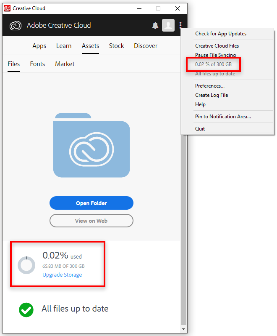
Task: Click the 0.02% used text
Action: click(x=62, y=256)
